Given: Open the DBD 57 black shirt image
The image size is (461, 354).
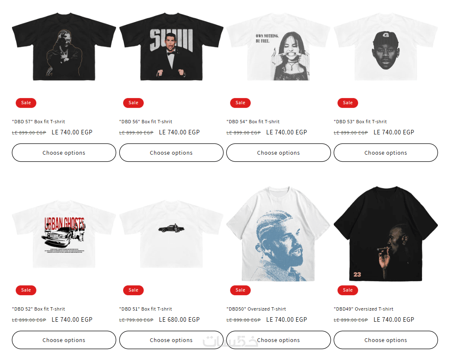Looking at the screenshot, I should tap(64, 46).
